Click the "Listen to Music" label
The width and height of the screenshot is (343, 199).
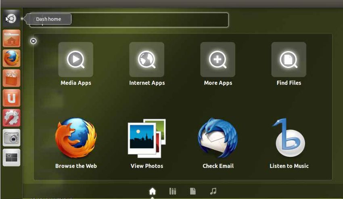(289, 166)
